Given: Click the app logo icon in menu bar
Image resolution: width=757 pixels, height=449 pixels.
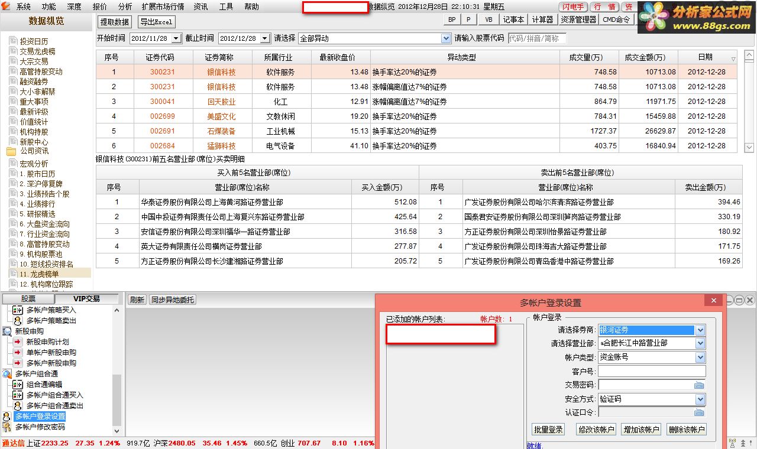Looking at the screenshot, I should (x=6, y=6).
